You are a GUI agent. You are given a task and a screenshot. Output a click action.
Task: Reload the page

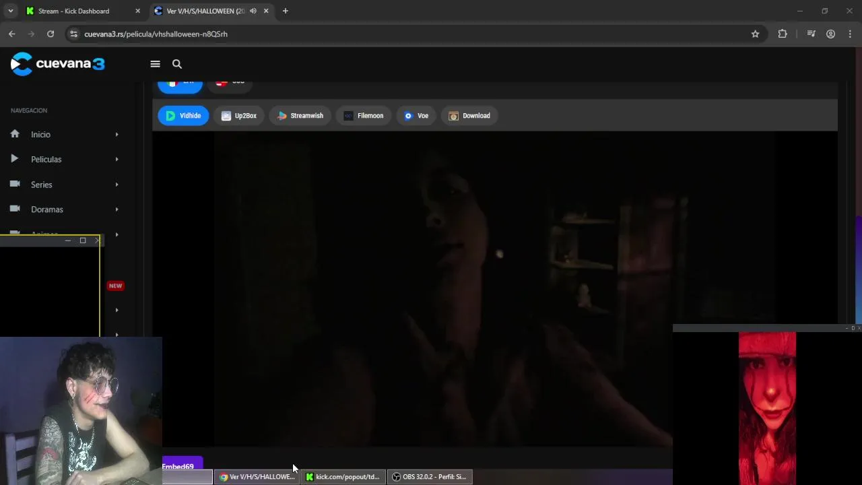point(51,34)
